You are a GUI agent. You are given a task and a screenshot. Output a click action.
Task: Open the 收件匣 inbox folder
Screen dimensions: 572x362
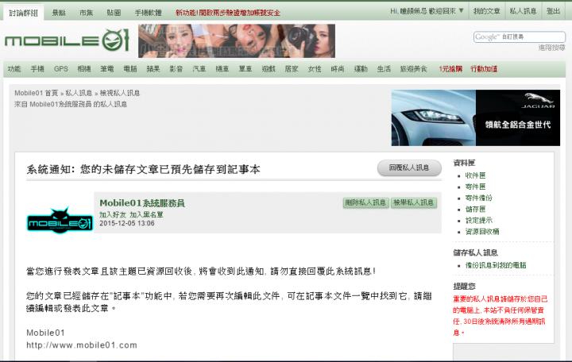coord(475,175)
